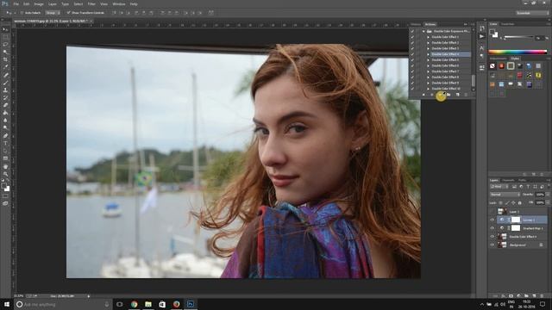Toggle checkmark for Double Color Effect 1 action
This screenshot has height=310, width=552.
(412, 37)
